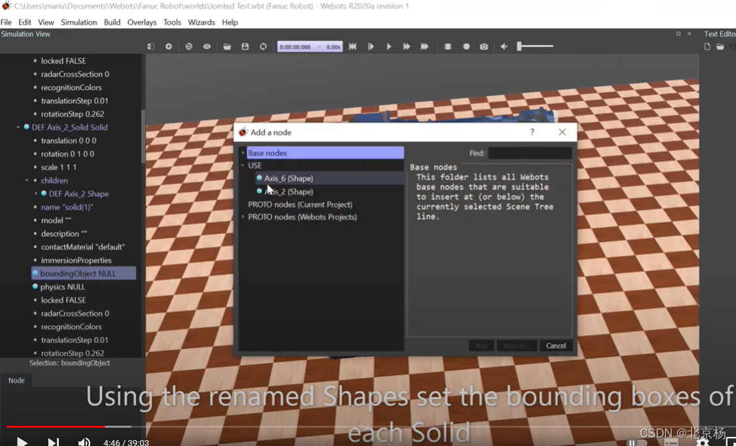Open the Overlays menu
The width and height of the screenshot is (736, 446).
142,22
